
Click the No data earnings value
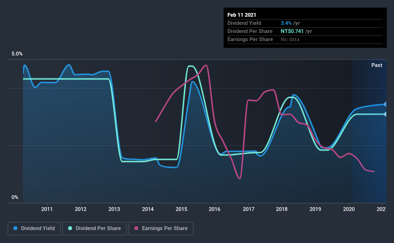click(290, 39)
